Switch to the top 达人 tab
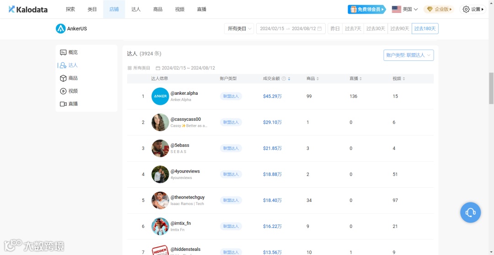The width and height of the screenshot is (494, 255). 136,10
